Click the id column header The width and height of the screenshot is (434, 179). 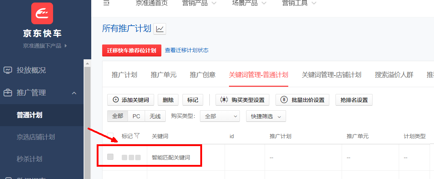pos(232,136)
